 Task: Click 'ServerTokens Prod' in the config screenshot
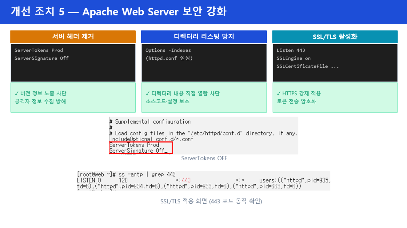pos(134,145)
